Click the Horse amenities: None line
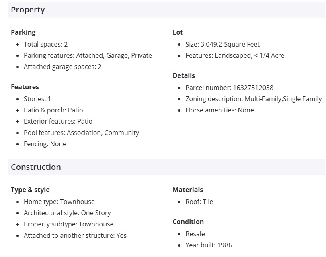This screenshot has height=257, width=326. click(x=219, y=110)
